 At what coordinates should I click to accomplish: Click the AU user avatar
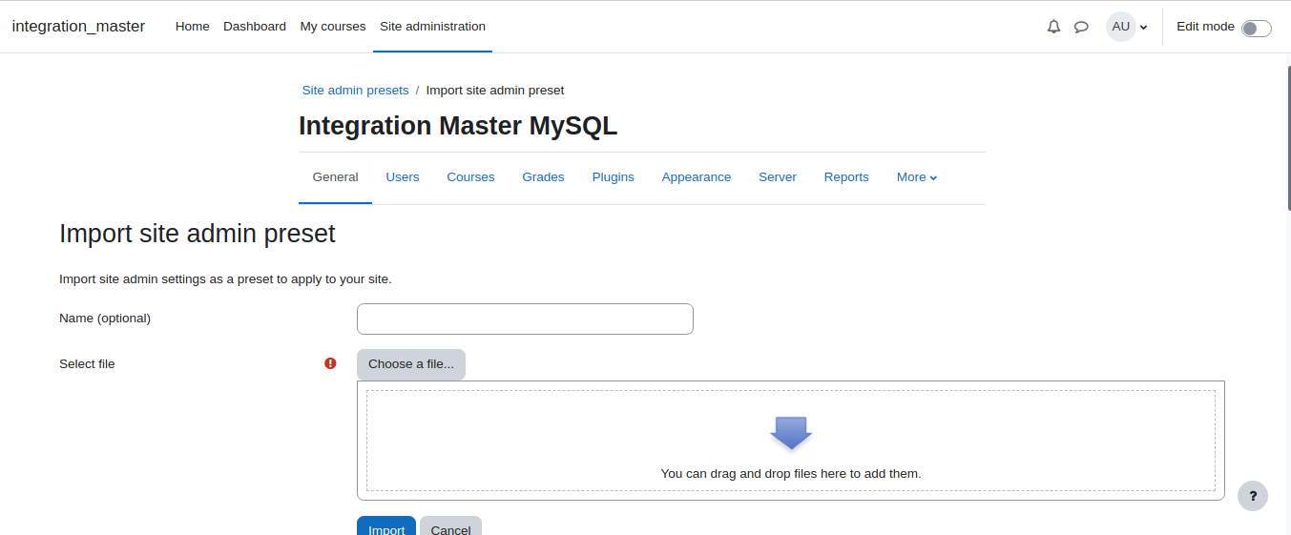click(1121, 27)
